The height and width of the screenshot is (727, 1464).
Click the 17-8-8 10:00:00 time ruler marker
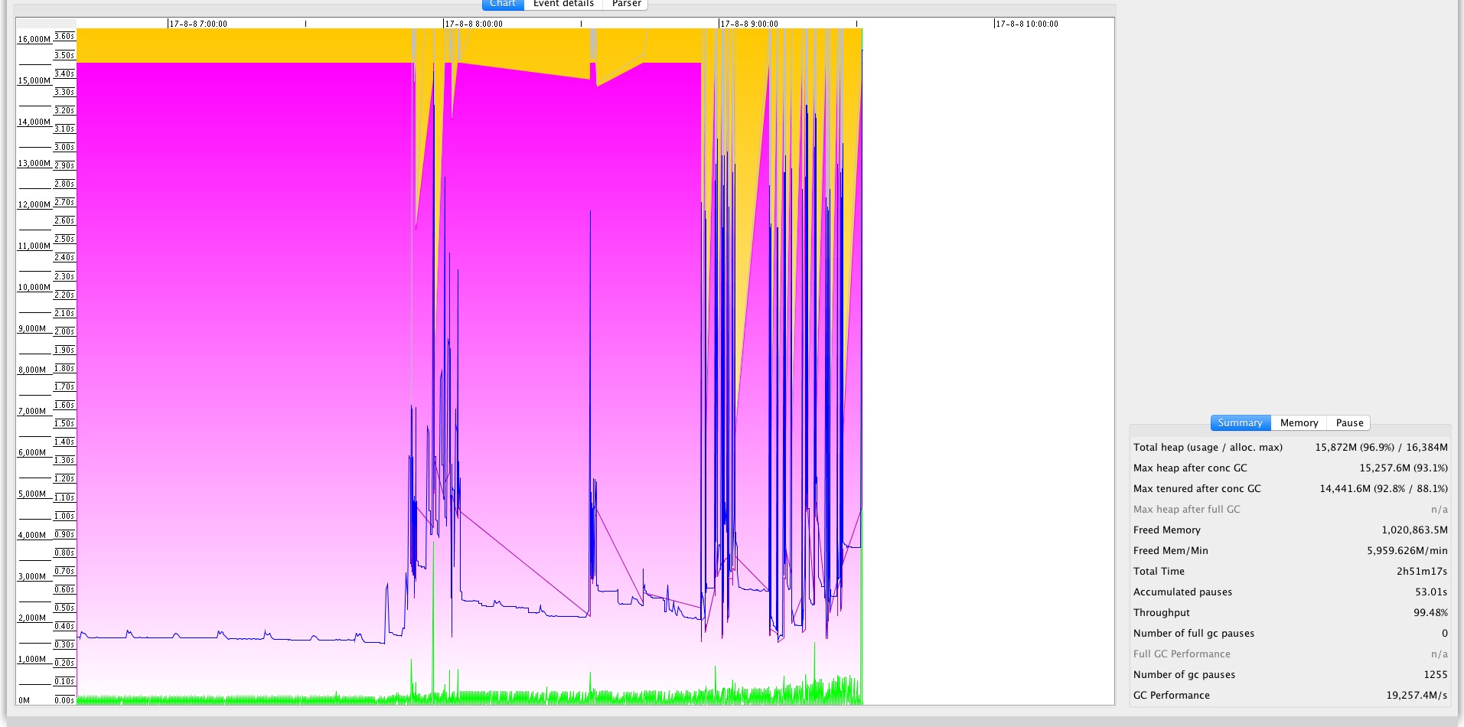coord(1027,24)
